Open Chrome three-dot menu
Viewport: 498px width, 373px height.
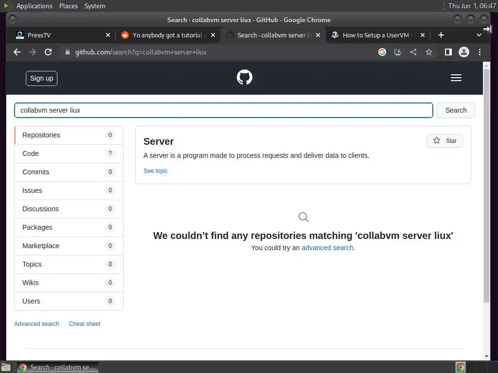coord(480,52)
